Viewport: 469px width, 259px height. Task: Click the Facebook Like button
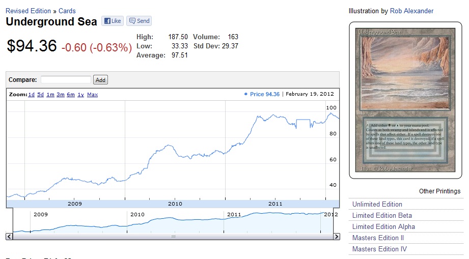(x=113, y=21)
